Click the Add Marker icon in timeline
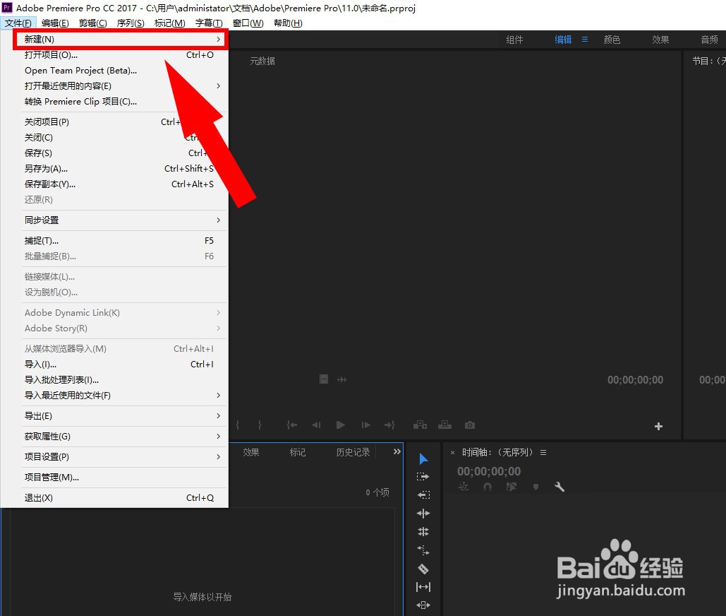Screen dimensions: 726x616 click(536, 487)
